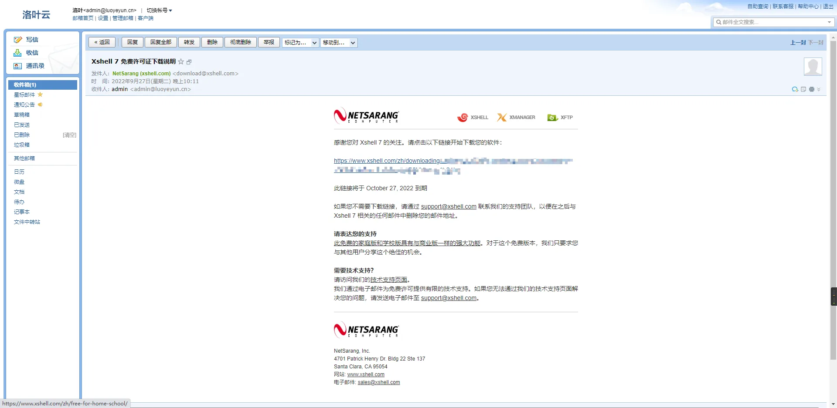Click the WeChat share icon in header
The height and width of the screenshot is (408, 837).
click(795, 89)
